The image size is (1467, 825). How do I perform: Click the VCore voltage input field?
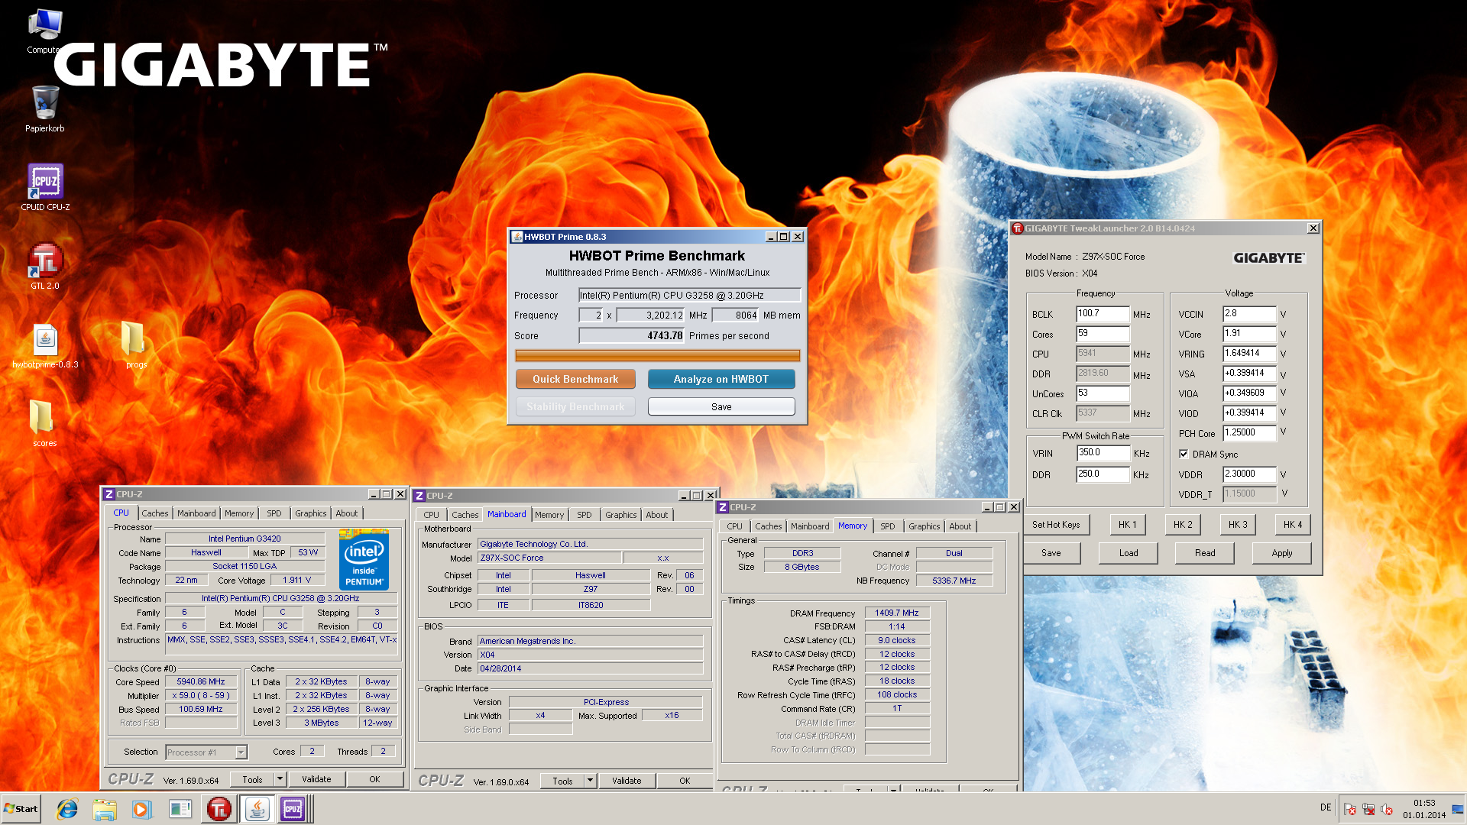1249,334
